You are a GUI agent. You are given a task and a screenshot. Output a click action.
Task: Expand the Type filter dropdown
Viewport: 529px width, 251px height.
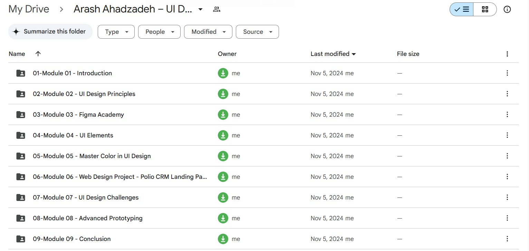pyautogui.click(x=116, y=32)
